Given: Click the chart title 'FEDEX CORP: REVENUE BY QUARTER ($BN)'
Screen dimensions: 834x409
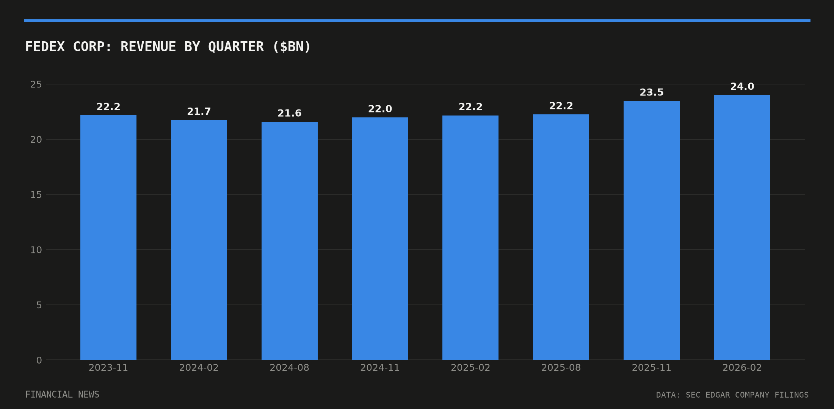Looking at the screenshot, I should [x=168, y=47].
